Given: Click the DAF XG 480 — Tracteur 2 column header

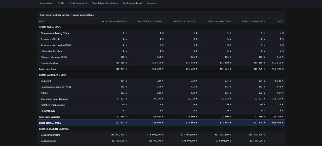Looking at the screenshot, I should point(151,21).
